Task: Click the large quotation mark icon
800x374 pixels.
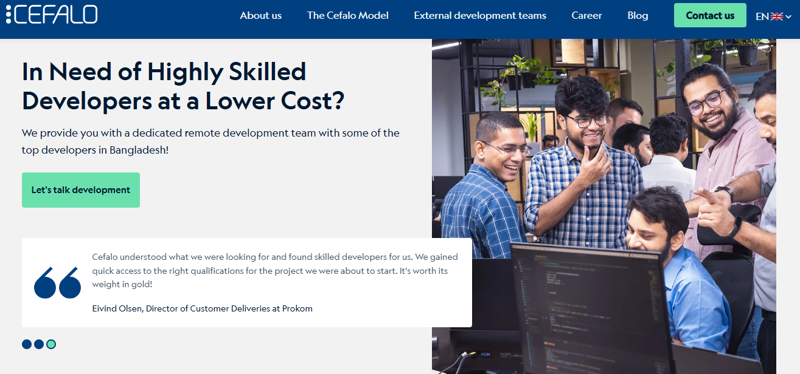Action: (57, 282)
